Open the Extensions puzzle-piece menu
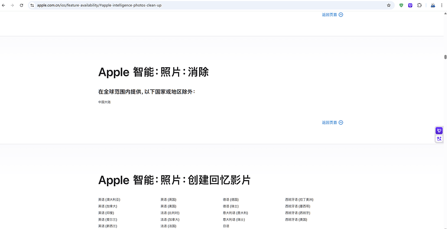447x229 pixels. [x=419, y=5]
